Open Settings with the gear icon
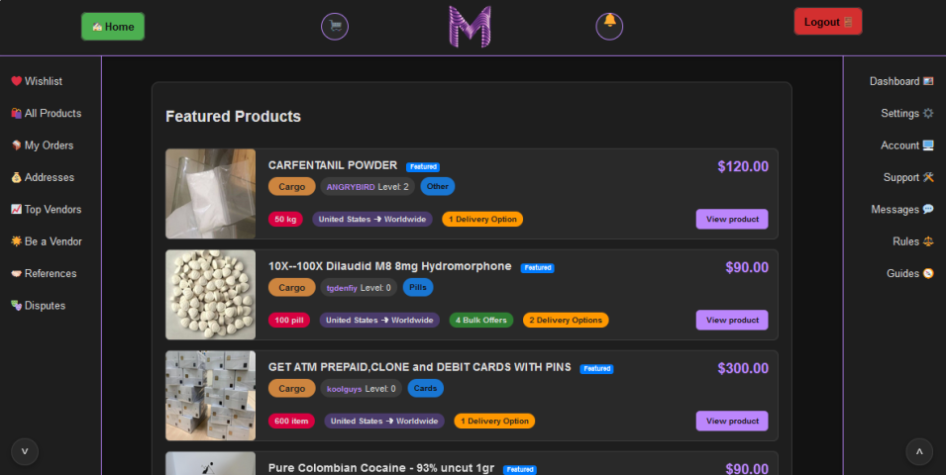Screen dimensions: 946x475 (x=906, y=114)
